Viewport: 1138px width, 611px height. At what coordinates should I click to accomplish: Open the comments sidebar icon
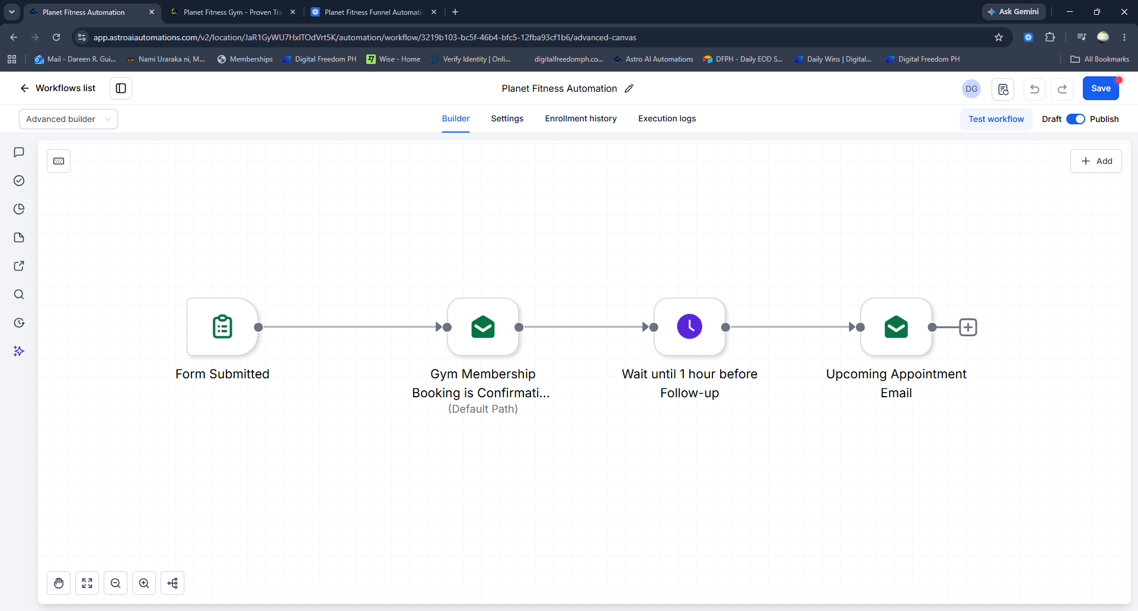(19, 152)
